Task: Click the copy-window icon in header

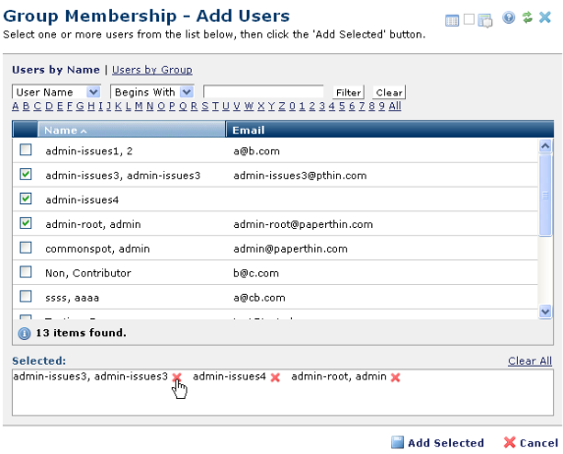Action: pyautogui.click(x=485, y=21)
